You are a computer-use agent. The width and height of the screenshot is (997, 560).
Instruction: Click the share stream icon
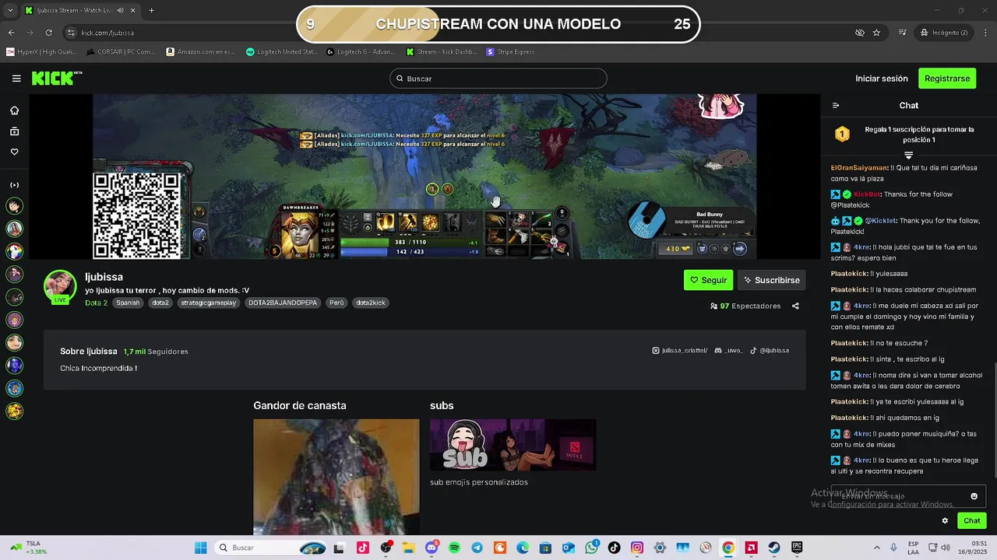tap(795, 306)
